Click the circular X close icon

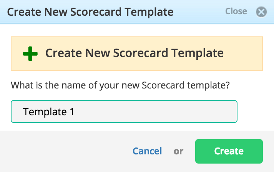pos(261,12)
